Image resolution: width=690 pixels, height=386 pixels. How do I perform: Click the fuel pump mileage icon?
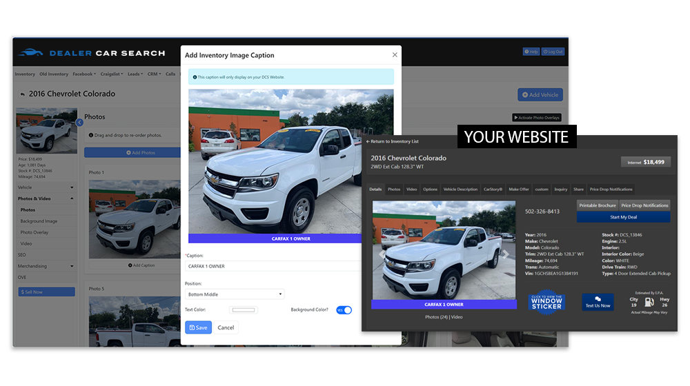pyautogui.click(x=649, y=303)
